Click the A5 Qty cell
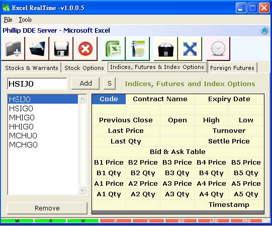The image size is (272, 226). pos(246,194)
